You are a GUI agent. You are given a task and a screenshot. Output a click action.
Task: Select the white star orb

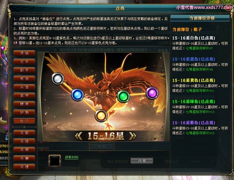[58, 79]
